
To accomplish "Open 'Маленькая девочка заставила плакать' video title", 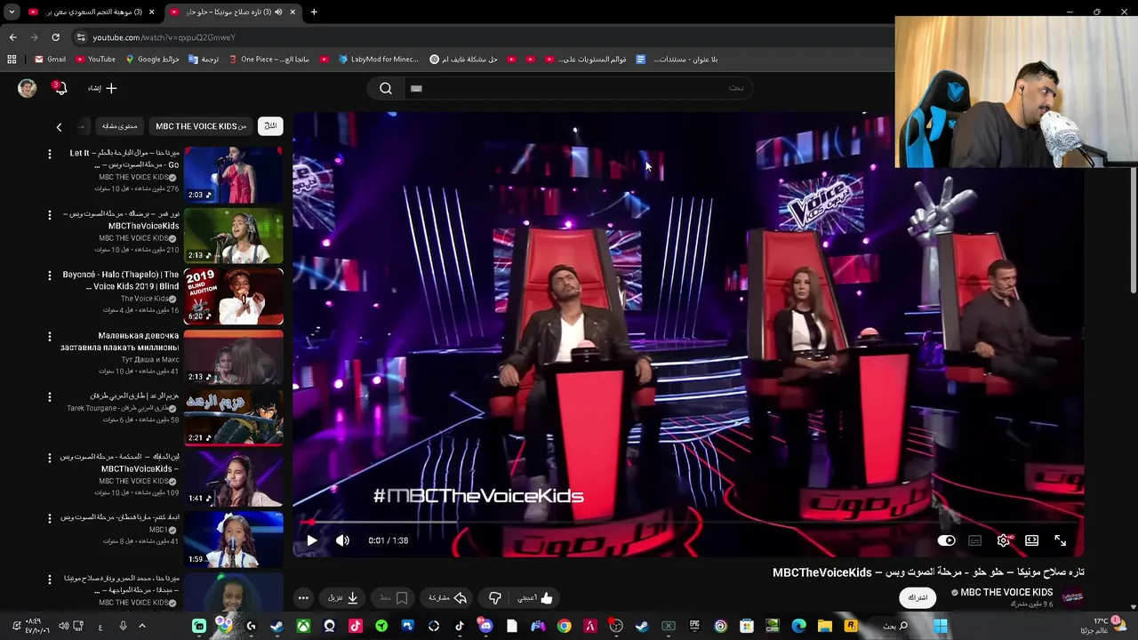I will (x=119, y=341).
